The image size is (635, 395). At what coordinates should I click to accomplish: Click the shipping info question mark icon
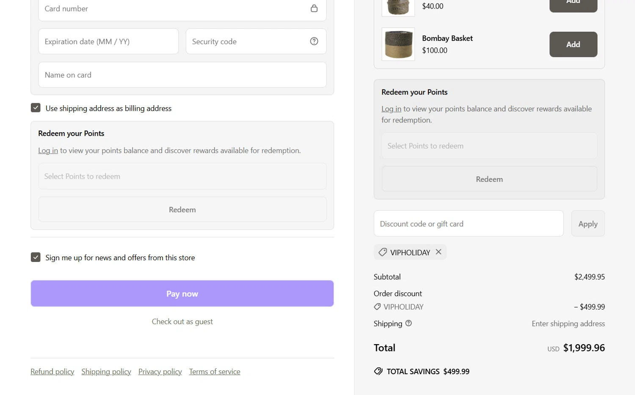point(409,323)
